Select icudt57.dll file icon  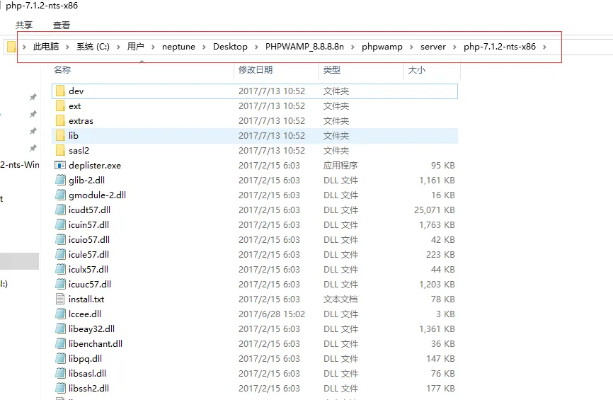click(60, 210)
